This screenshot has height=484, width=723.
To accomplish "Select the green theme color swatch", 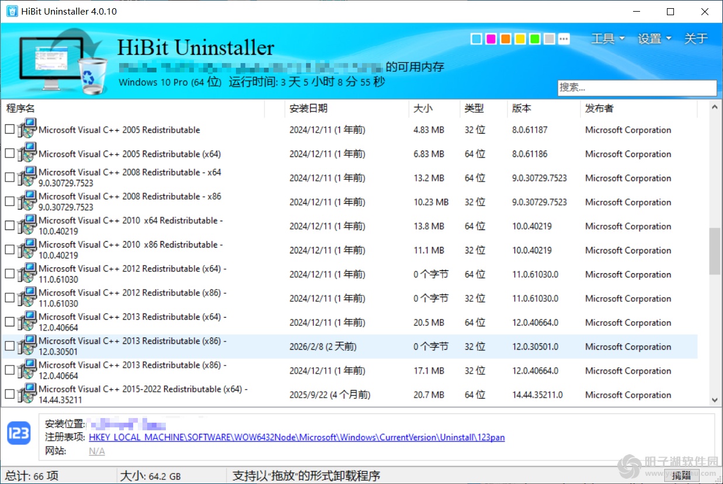I will point(534,39).
